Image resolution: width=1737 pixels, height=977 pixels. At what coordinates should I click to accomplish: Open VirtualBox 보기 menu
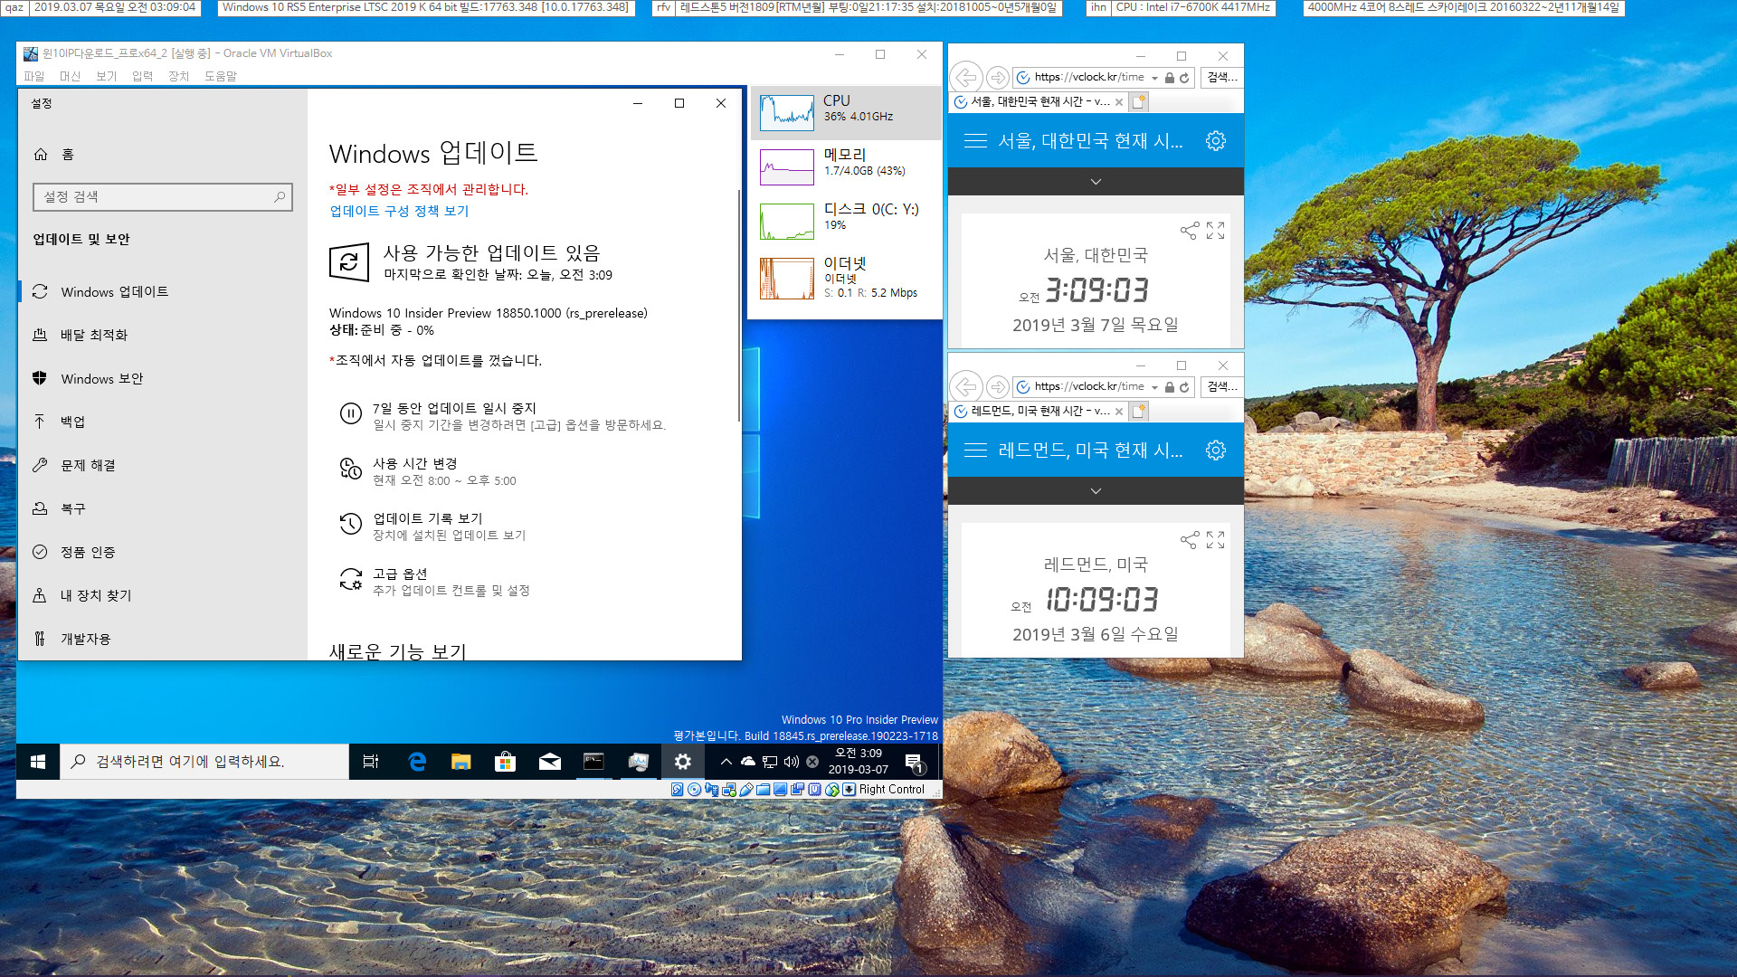click(x=106, y=76)
